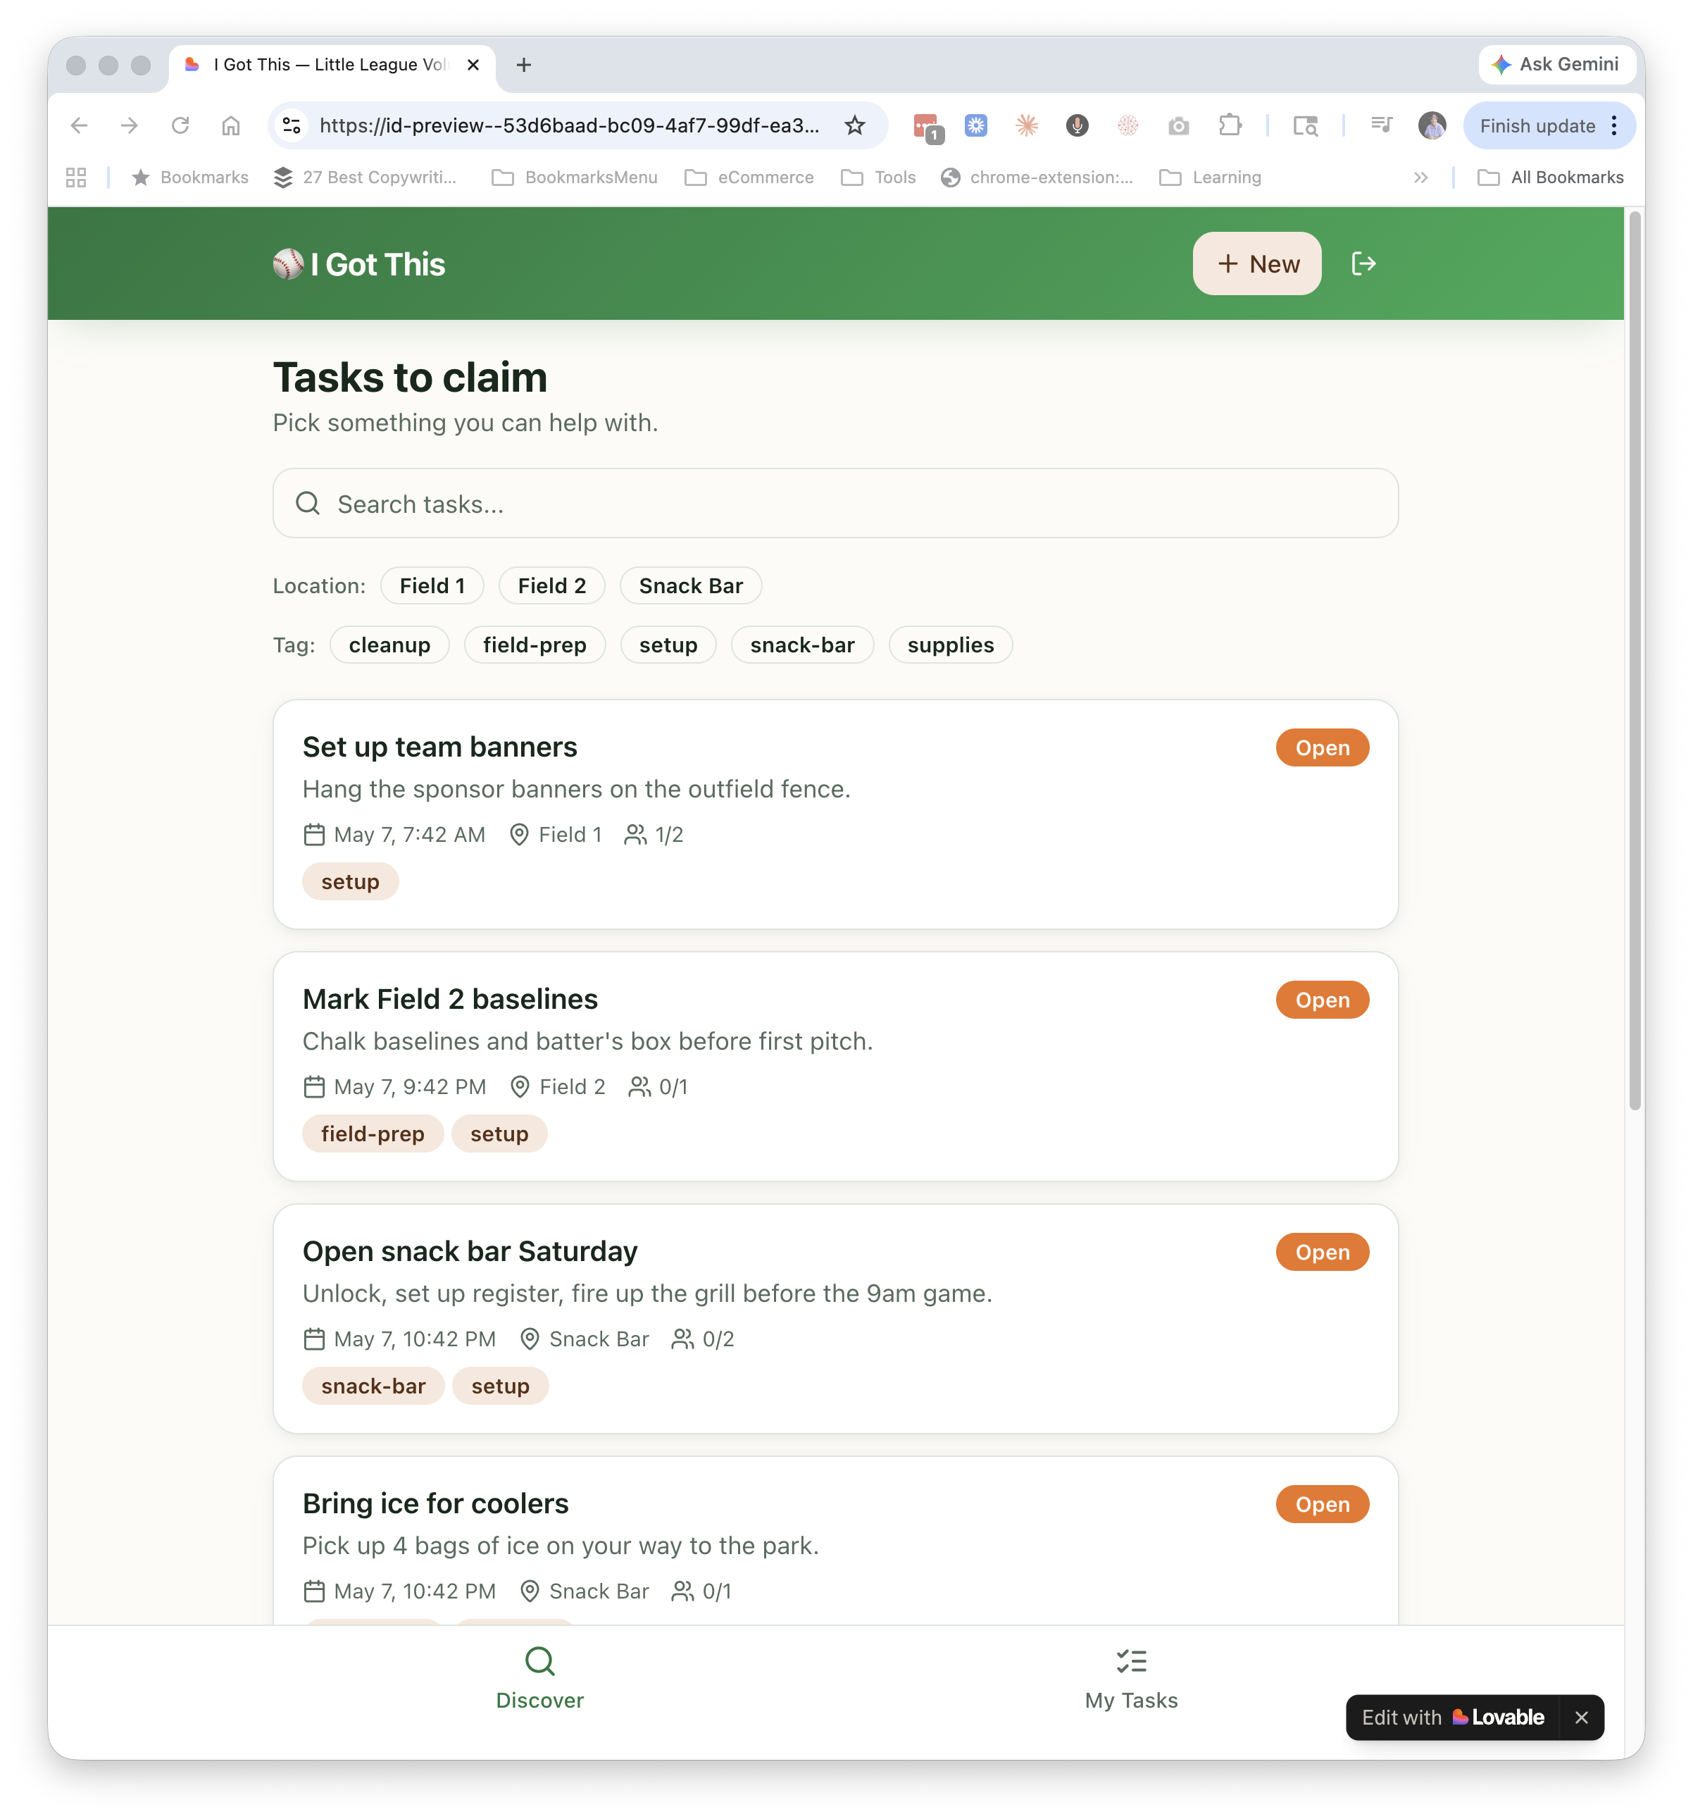Screen dimensions: 1693x1819
Task: Toggle the Field 1 location filter
Action: 432,585
